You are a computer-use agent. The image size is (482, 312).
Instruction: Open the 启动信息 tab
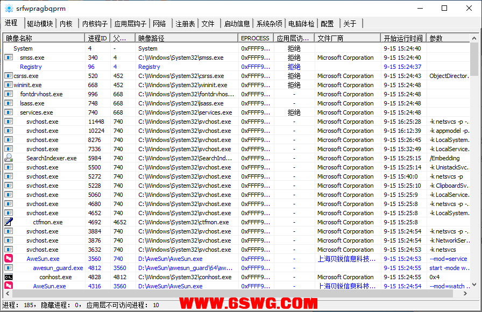237,24
